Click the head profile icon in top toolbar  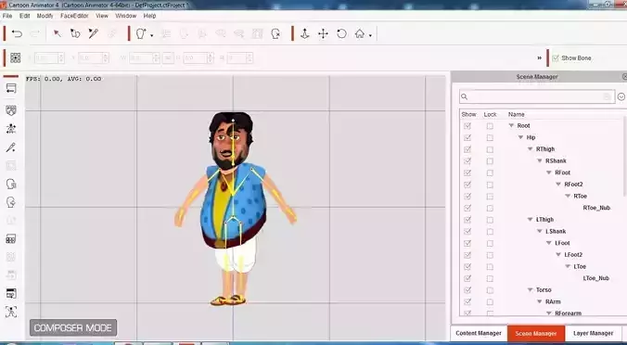[x=140, y=33]
